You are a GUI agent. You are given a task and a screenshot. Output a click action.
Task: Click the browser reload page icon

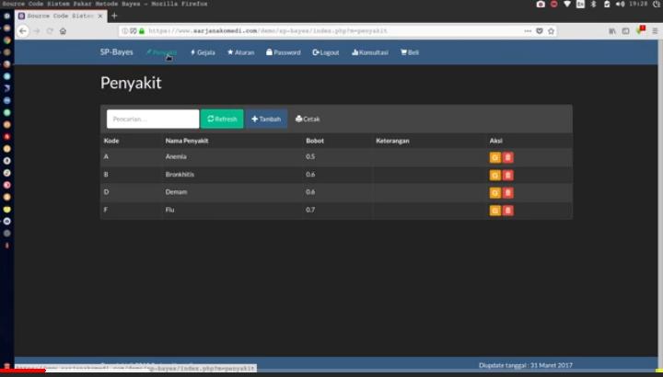click(50, 30)
